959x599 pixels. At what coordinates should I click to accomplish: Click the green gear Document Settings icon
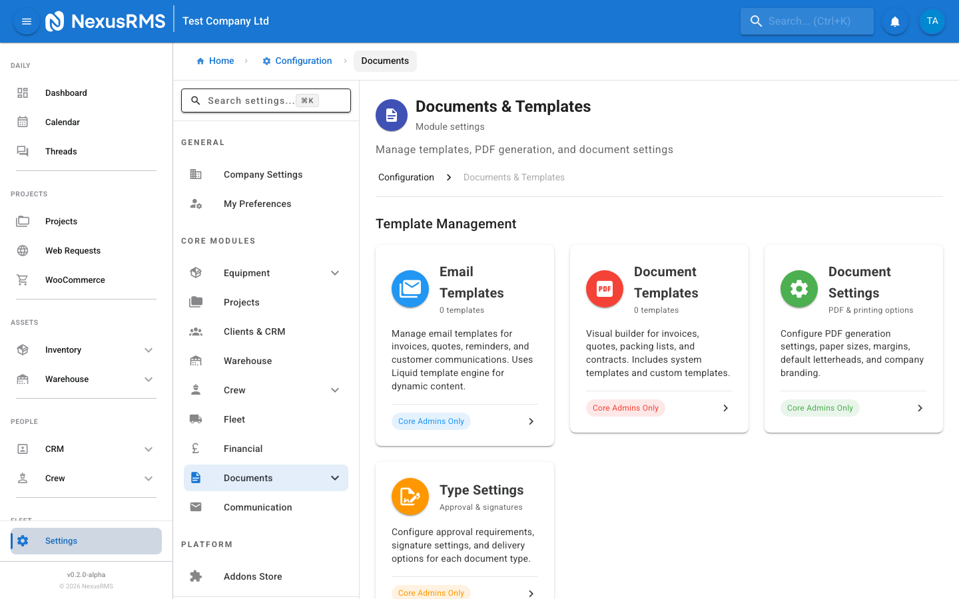pos(799,289)
